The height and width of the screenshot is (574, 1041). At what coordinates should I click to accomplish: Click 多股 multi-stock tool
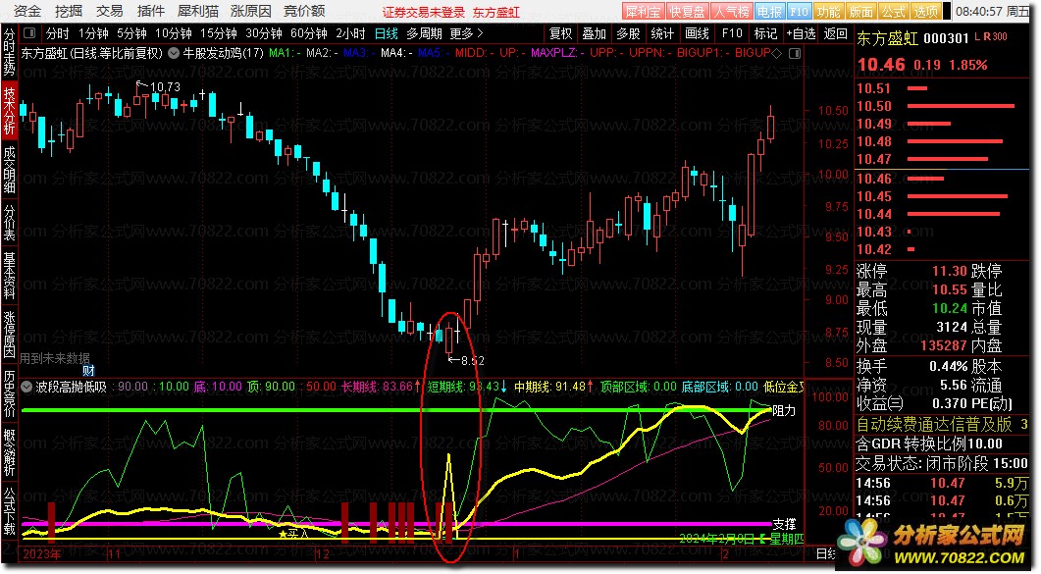click(628, 33)
